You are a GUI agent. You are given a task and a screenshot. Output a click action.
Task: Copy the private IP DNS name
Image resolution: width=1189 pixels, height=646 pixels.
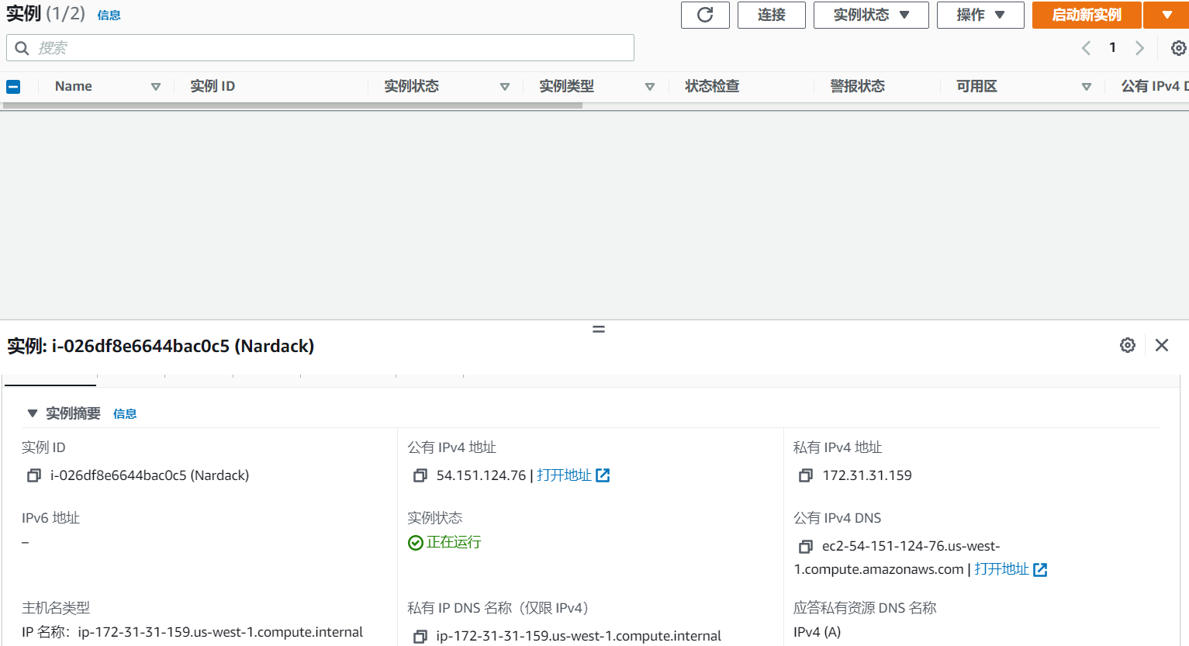click(420, 636)
